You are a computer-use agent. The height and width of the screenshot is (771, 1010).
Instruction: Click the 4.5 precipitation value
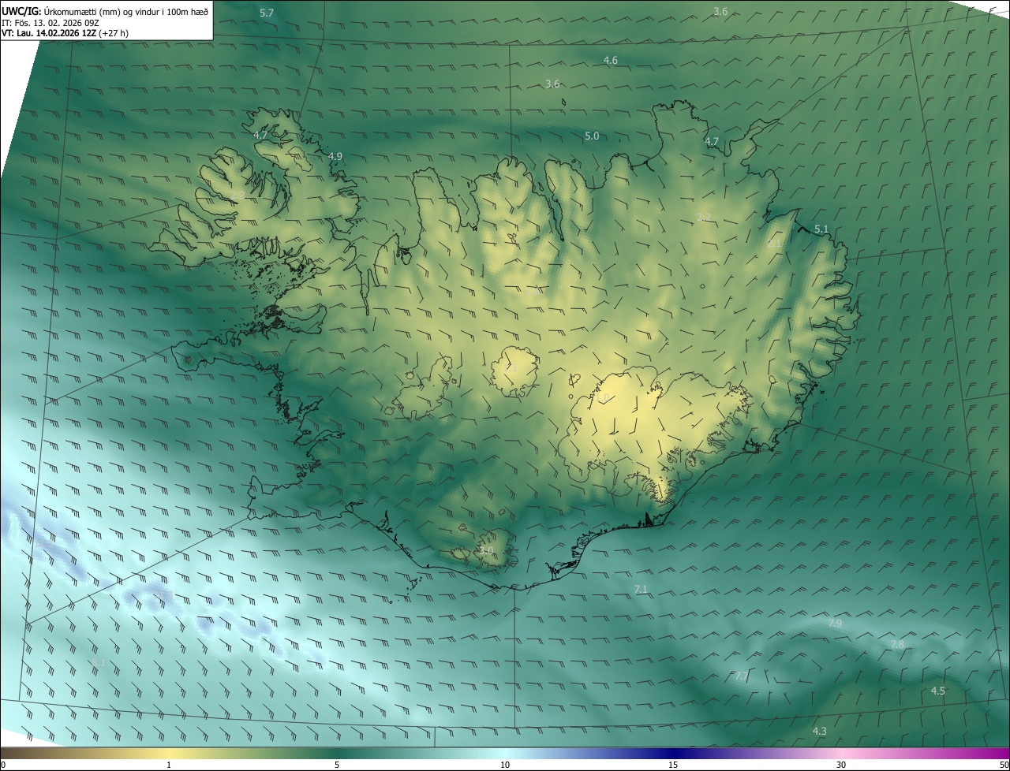point(938,691)
